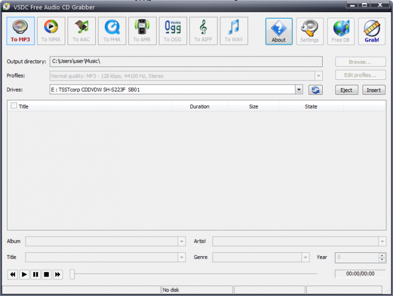Viewport: 393px width, 296px height.
Task: Maximize the VSDC window
Action: pos(364,5)
